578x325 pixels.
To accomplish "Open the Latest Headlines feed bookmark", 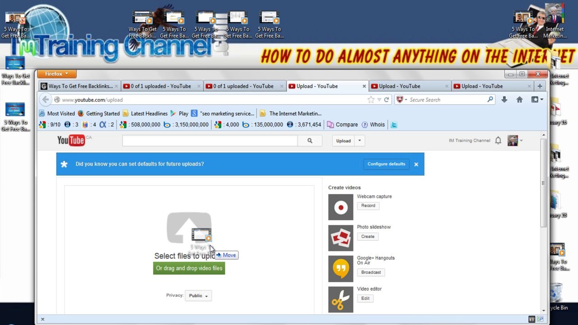I will 145,113.
